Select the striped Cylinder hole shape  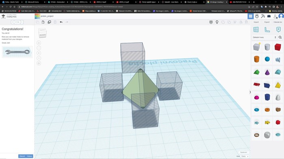[x=267, y=47]
